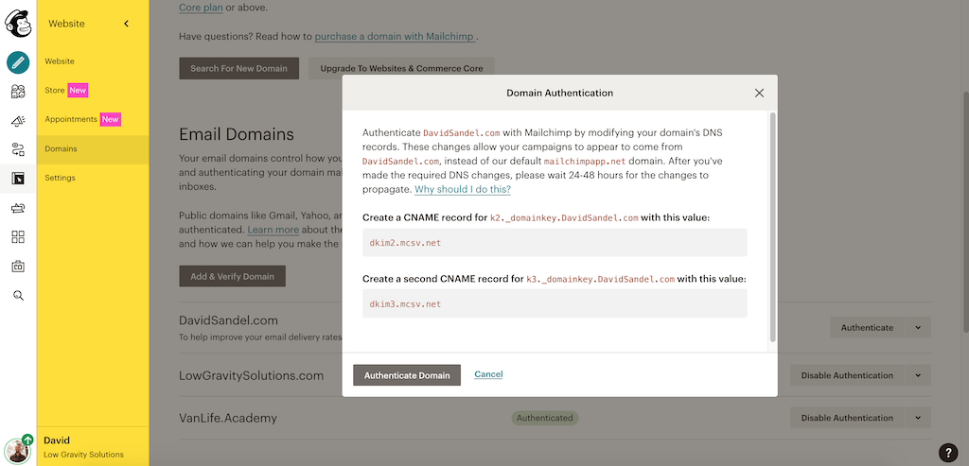This screenshot has width=969, height=466.
Task: Open Core plan link
Action: click(x=202, y=8)
